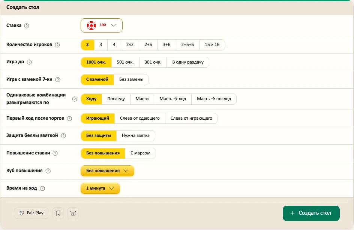Open help for Куб повышения

click(x=48, y=171)
